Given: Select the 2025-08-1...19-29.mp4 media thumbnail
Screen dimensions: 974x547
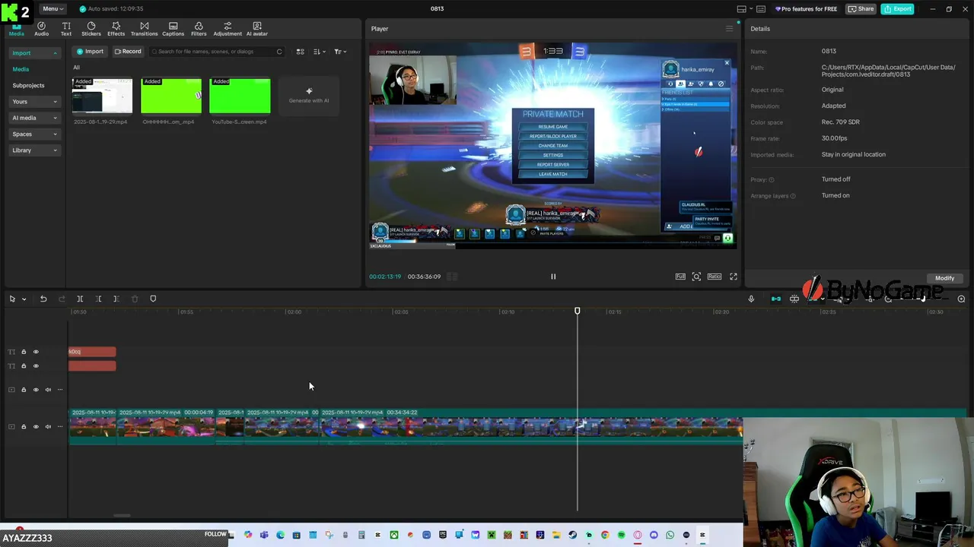Looking at the screenshot, I should (102, 96).
